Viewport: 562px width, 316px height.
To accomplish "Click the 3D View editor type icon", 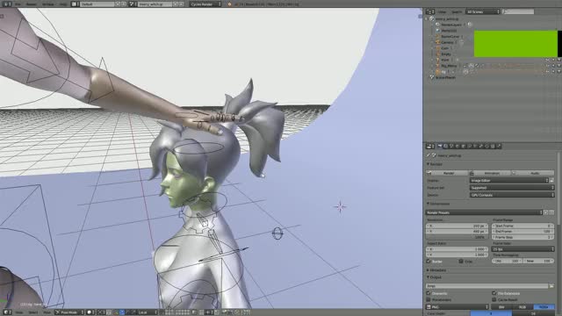I will tap(6, 312).
